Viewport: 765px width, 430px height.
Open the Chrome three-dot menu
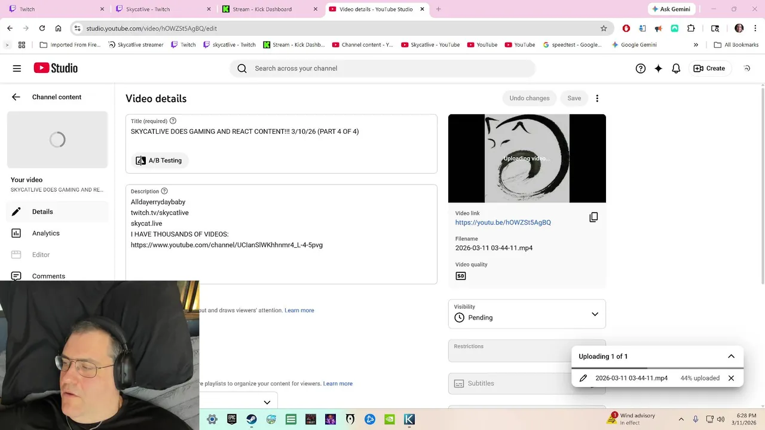coord(755,28)
